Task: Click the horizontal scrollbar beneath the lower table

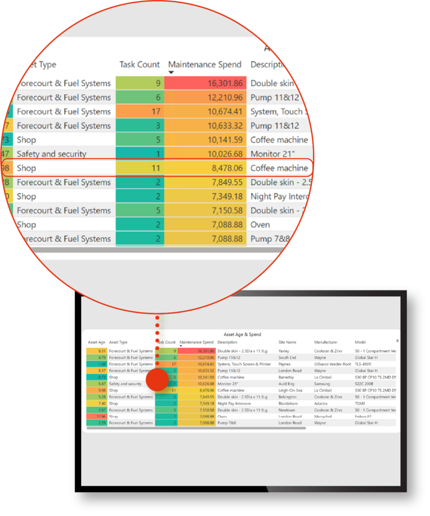Action: pyautogui.click(x=196, y=428)
